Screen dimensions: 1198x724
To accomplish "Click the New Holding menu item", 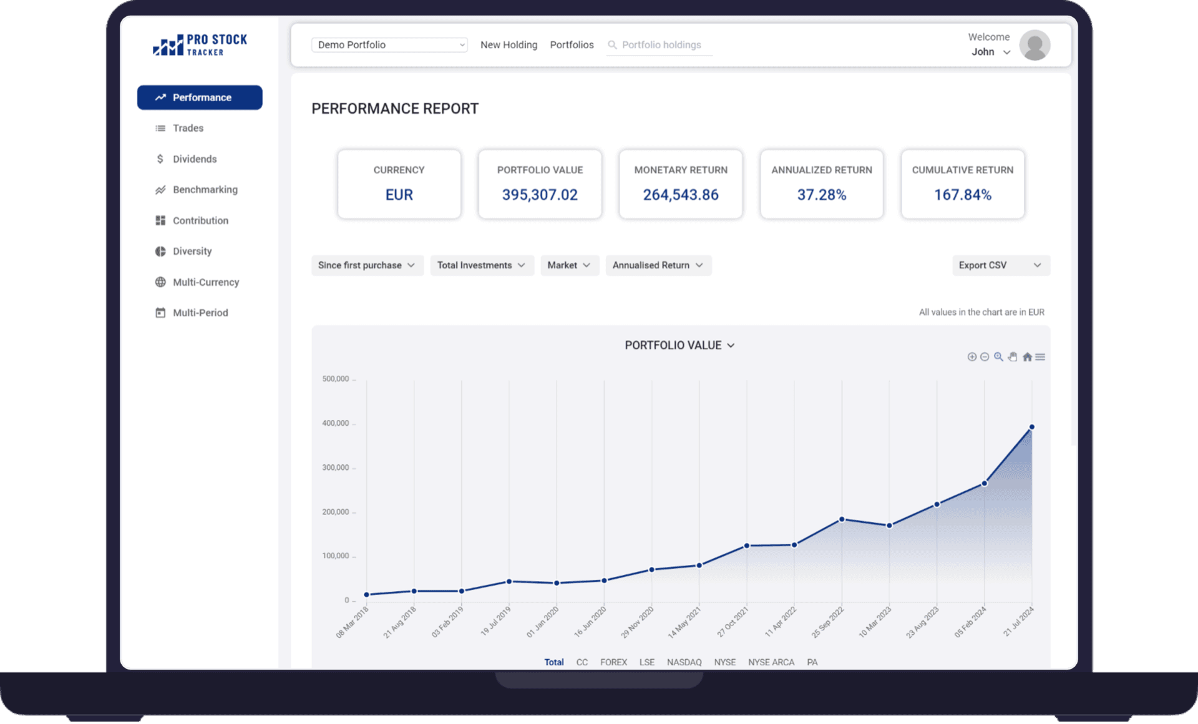I will pyautogui.click(x=509, y=45).
